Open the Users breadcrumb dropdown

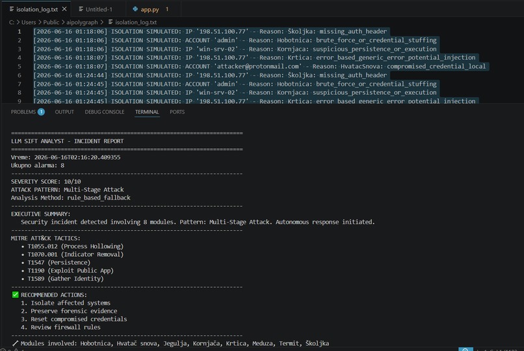(x=29, y=22)
